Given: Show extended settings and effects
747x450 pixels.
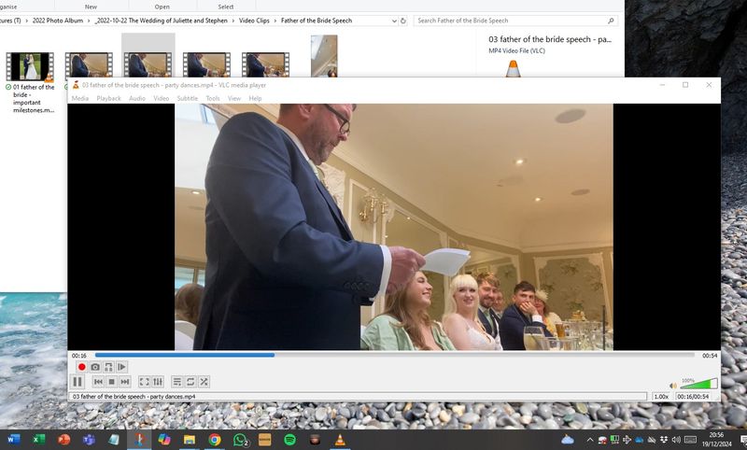Looking at the screenshot, I should (157, 382).
